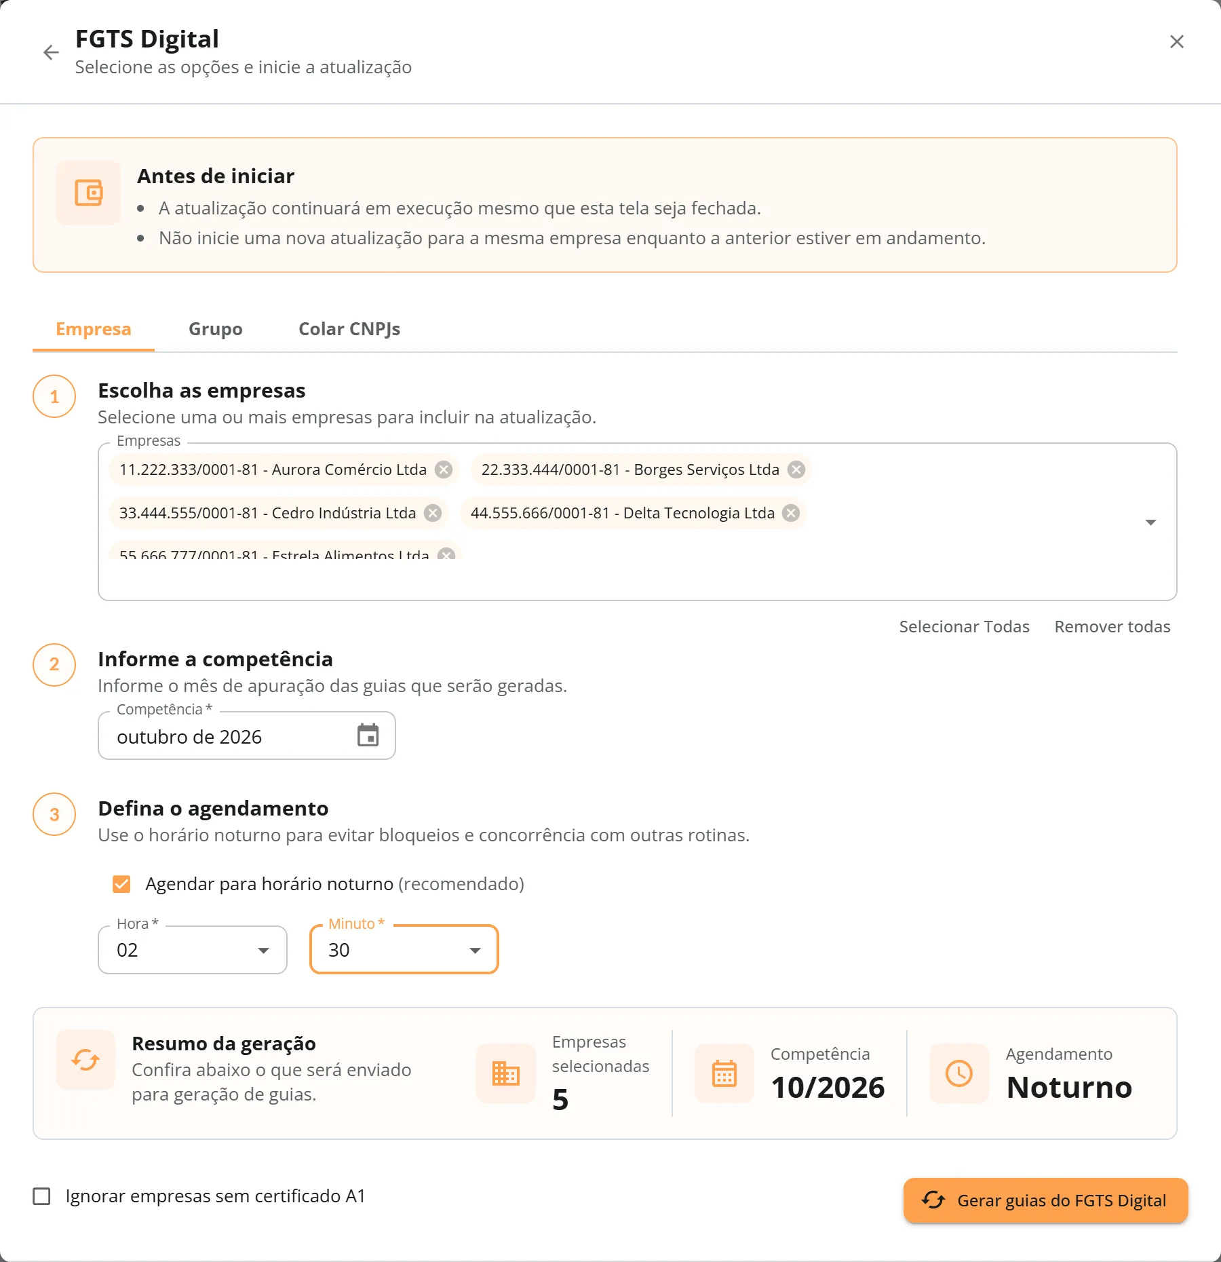1221x1262 pixels.
Task: Open the Minuto dropdown showing 30
Action: [404, 950]
